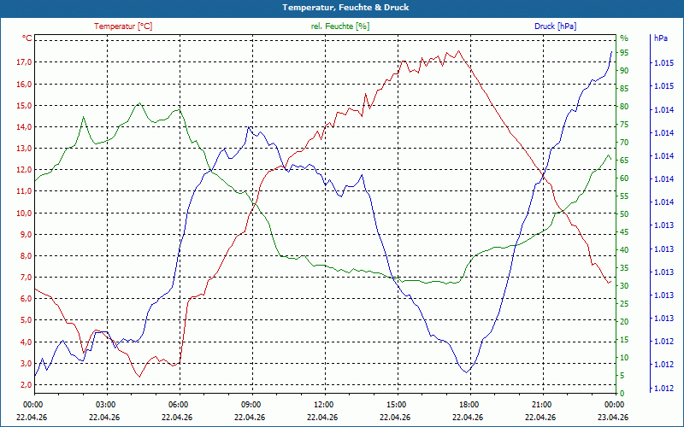Click the 13,0 temperature axis value
Screen dimensions: 684x427
tap(24, 148)
